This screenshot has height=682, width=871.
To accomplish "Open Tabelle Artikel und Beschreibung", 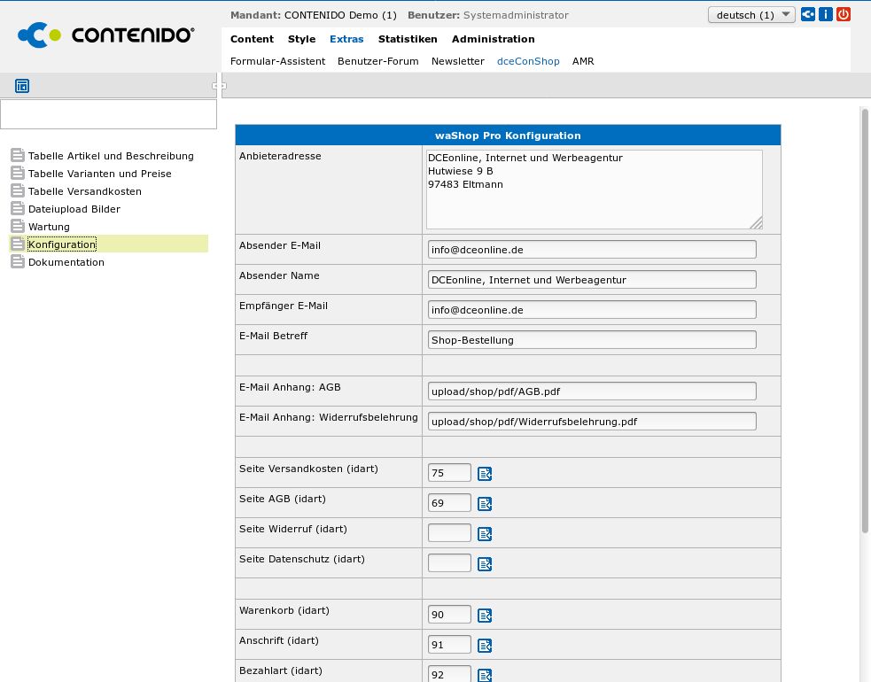I will coord(111,156).
